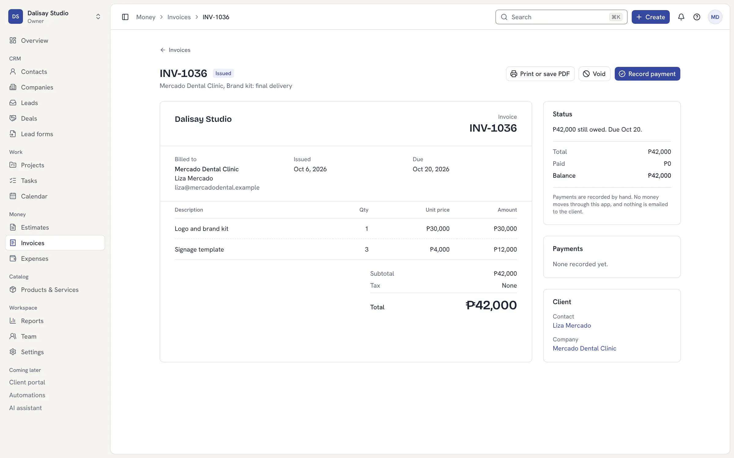The width and height of the screenshot is (734, 458).
Task: Click the Issued status badge
Action: tap(223, 73)
